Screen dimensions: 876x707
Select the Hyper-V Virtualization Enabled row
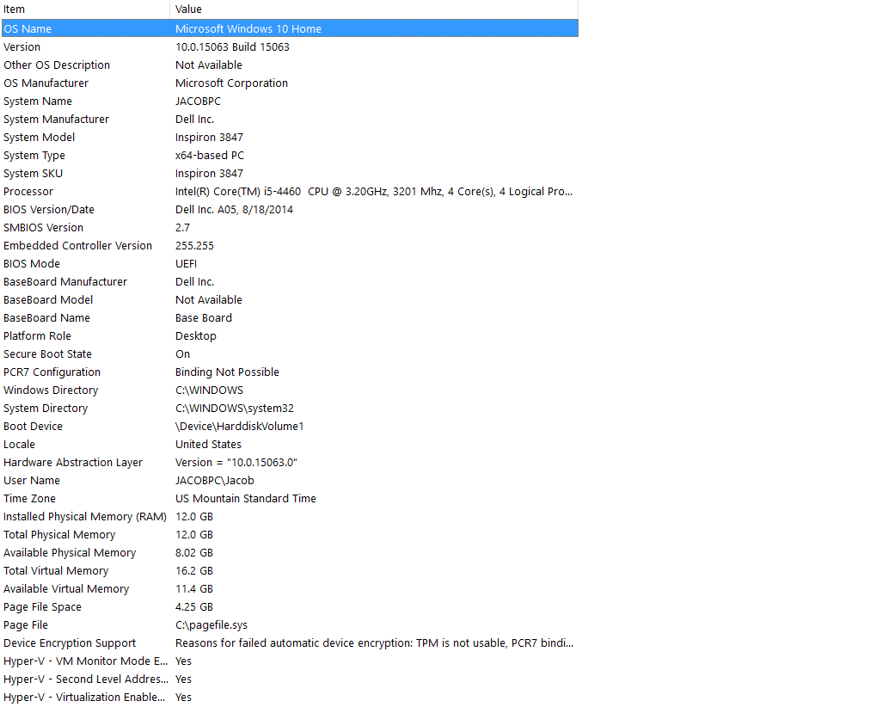[x=290, y=698]
